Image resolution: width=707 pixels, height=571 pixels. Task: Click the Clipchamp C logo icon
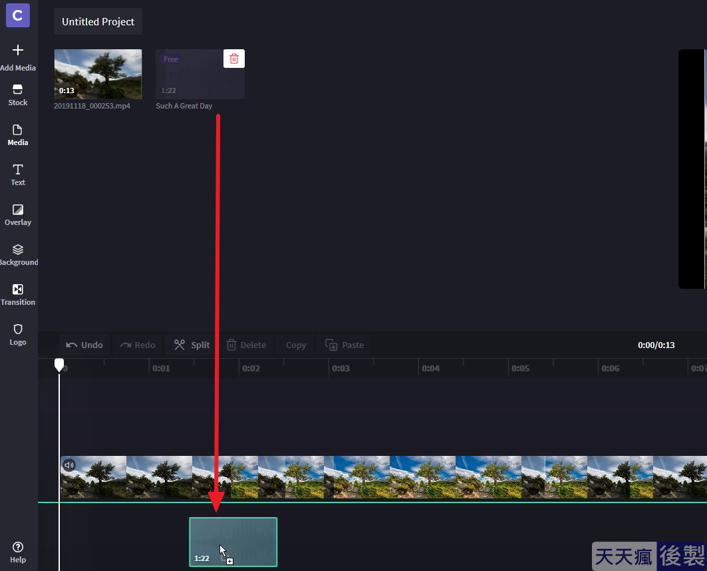(x=17, y=15)
